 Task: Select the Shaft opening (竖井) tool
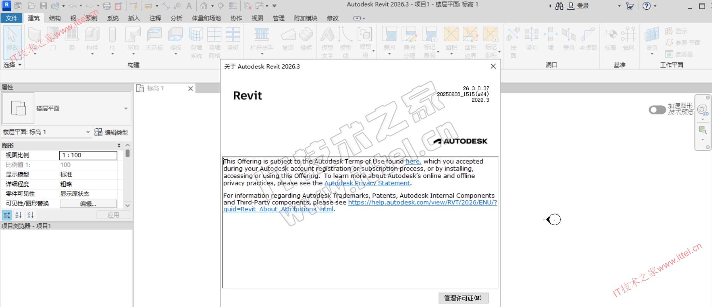click(x=531, y=39)
